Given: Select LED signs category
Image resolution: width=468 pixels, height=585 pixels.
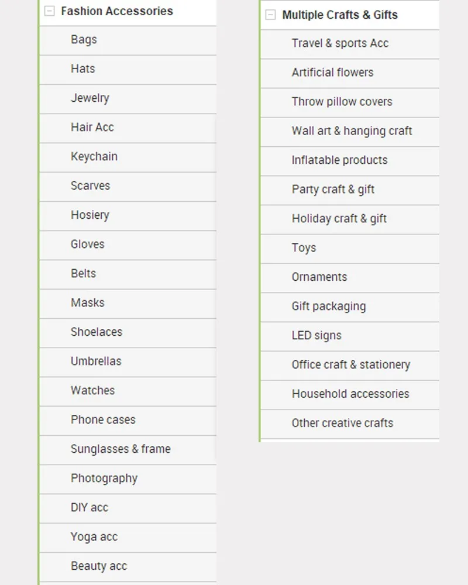Looking at the screenshot, I should point(350,336).
